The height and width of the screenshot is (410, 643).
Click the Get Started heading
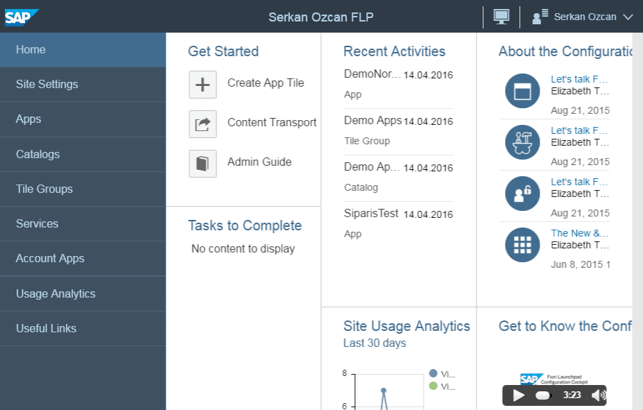click(223, 51)
